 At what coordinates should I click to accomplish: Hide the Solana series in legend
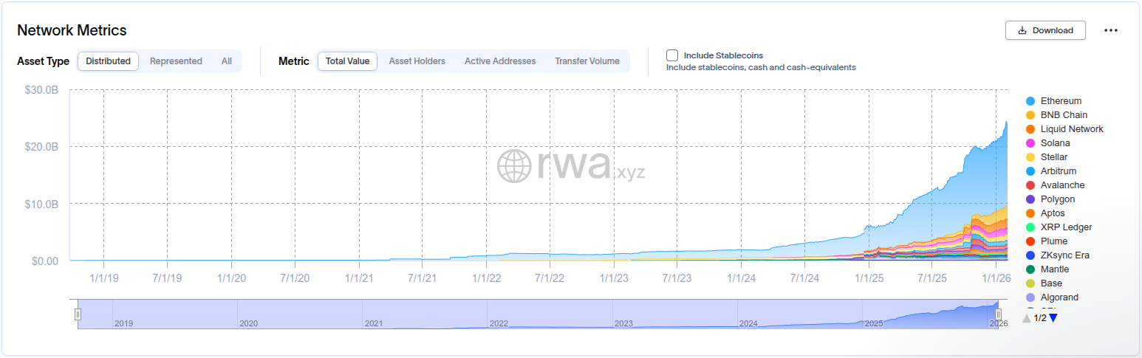(1030, 143)
